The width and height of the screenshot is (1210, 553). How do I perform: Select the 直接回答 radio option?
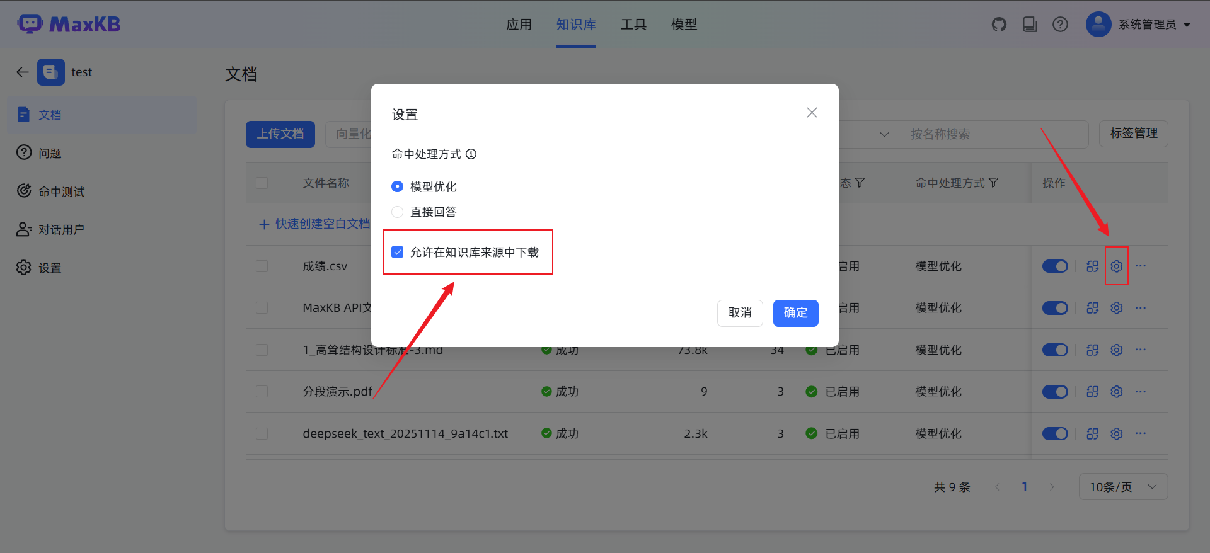398,212
